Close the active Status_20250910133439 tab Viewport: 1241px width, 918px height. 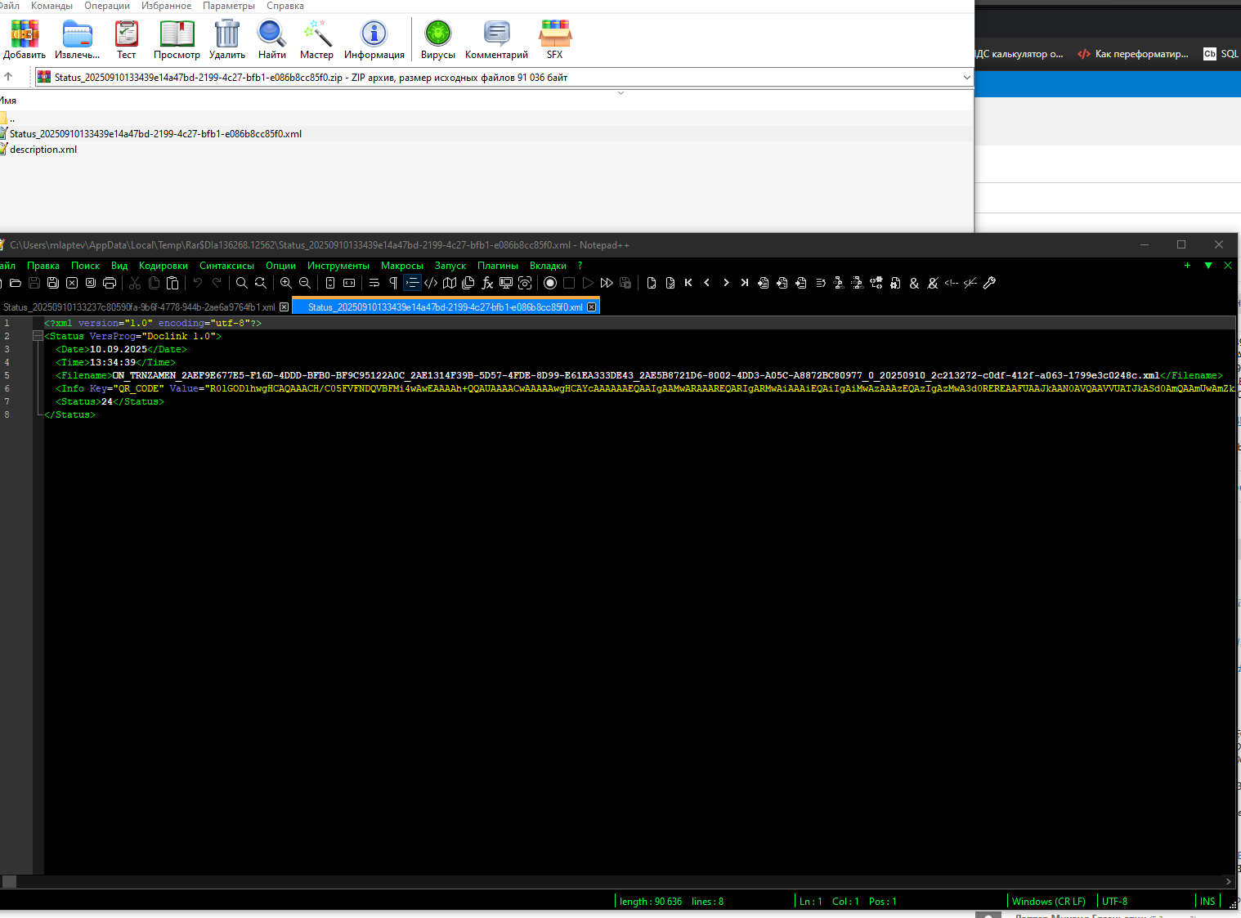[x=591, y=307]
